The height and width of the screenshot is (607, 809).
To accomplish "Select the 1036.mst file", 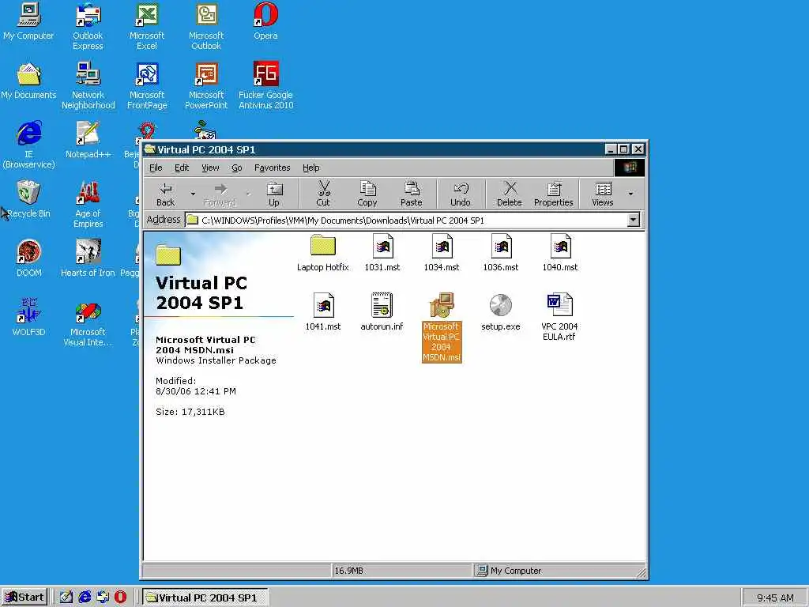I will (501, 253).
